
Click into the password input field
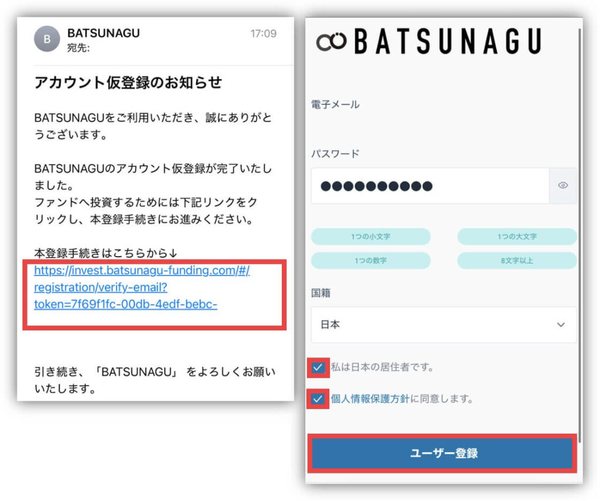point(429,186)
